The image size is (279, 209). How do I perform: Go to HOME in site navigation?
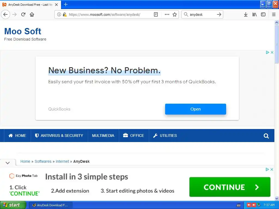(x=17, y=136)
